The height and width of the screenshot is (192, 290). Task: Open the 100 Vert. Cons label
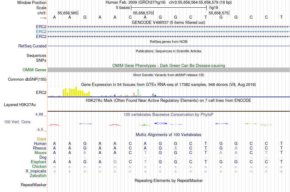[x=17, y=122]
